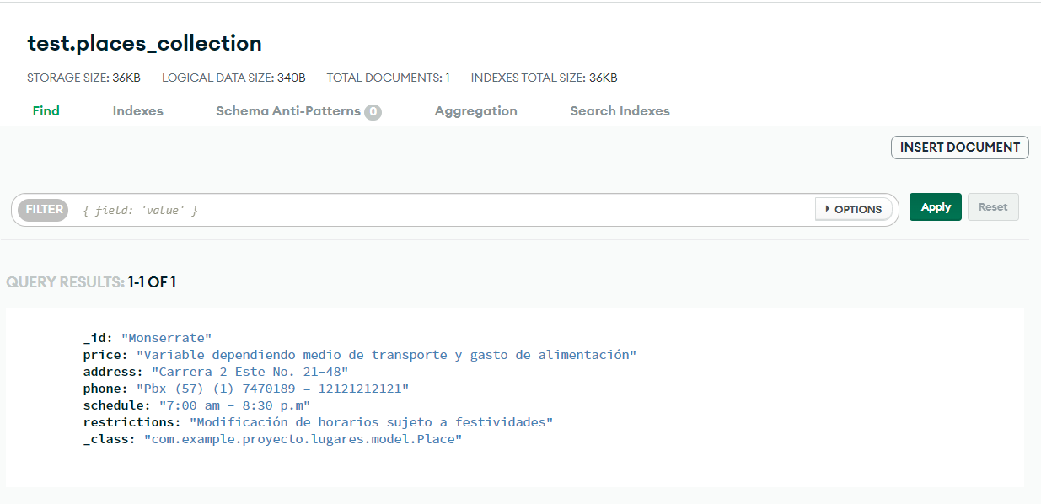This screenshot has height=504, width=1041.
Task: Open the Search Indexes tab
Action: 620,110
